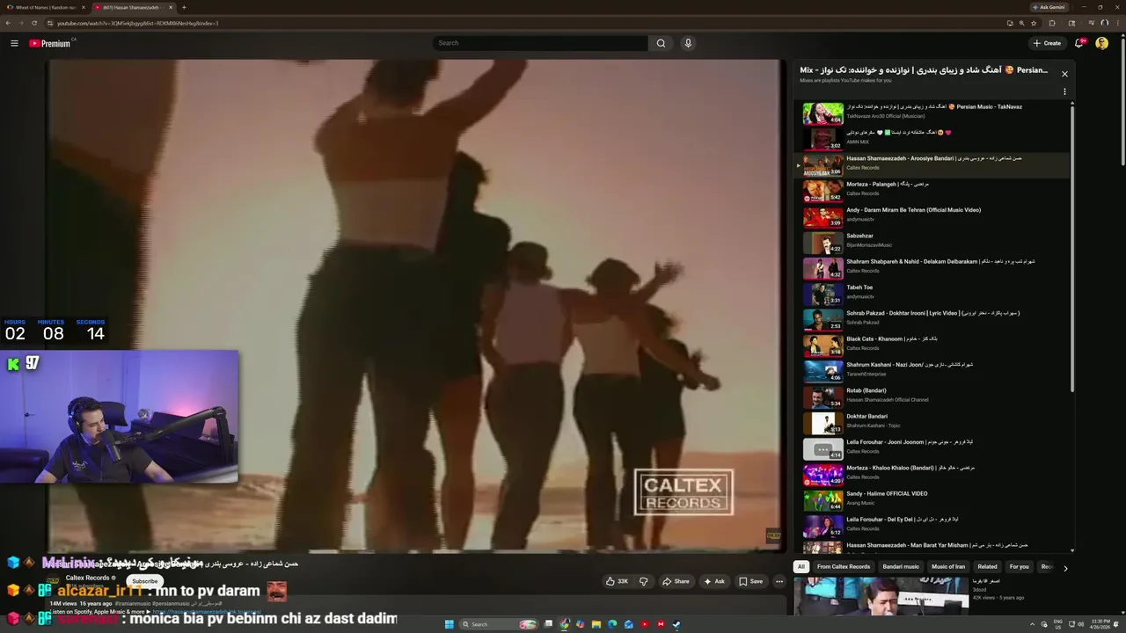Show hidden system tray icons chevron
The width and height of the screenshot is (1126, 633).
pyautogui.click(x=1033, y=624)
